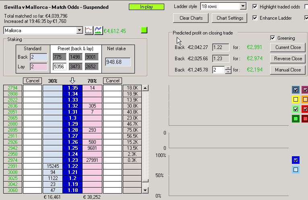The width and height of the screenshot is (308, 200).
Task: Toggle the yellow chart series checkbox
Action: pyautogui.click(x=296, y=99)
